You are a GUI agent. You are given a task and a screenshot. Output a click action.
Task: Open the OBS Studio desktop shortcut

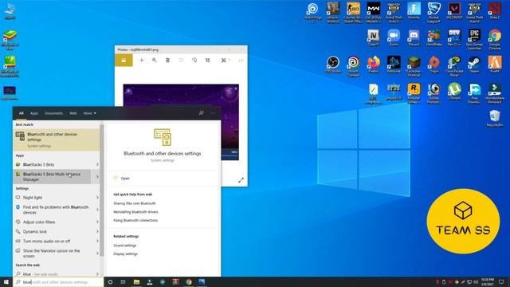coord(333,65)
